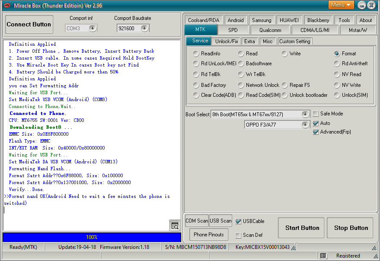Select the Wr TelBk radio button
Viewport: 380px width, 261px height.
pos(241,74)
